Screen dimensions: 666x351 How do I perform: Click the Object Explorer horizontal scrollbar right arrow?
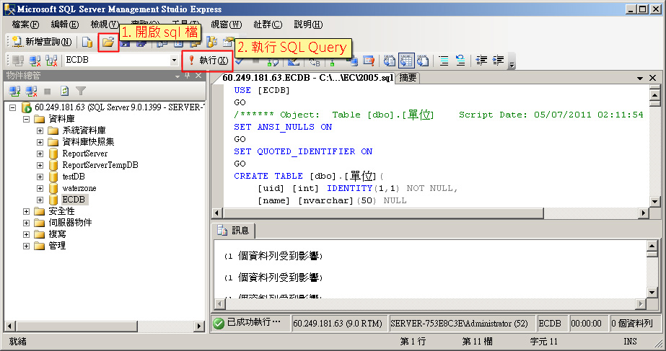click(x=198, y=326)
